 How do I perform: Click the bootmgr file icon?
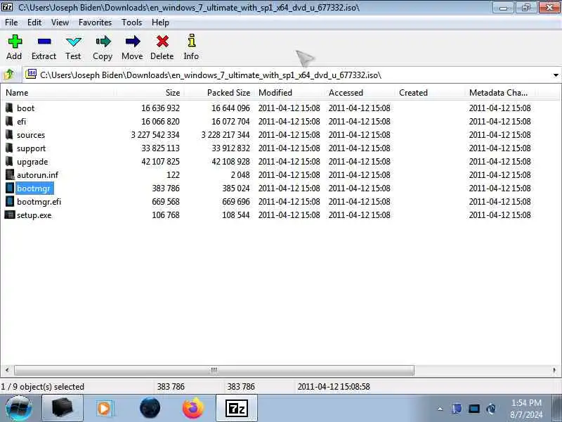click(10, 188)
